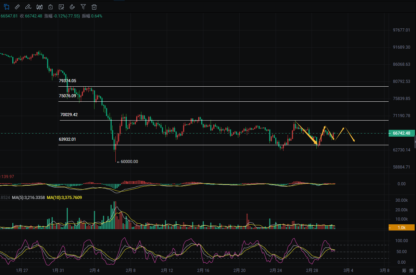Click the 60000.00 low price marker
Viewport: 416px width, 275px height.
129,162
